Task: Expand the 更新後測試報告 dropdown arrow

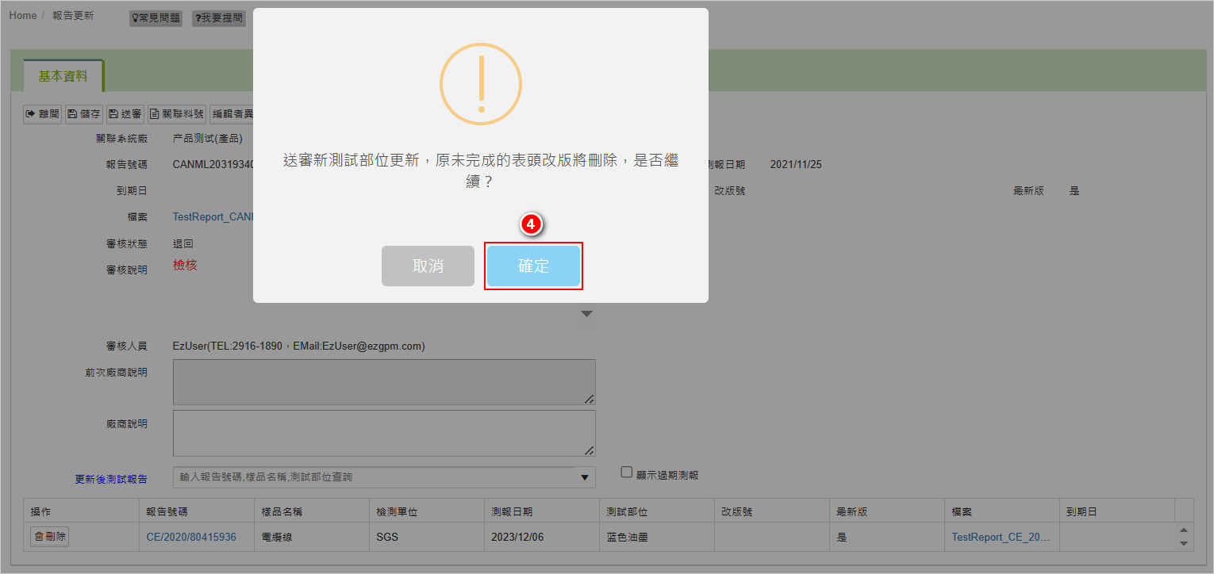Action: coord(586,477)
